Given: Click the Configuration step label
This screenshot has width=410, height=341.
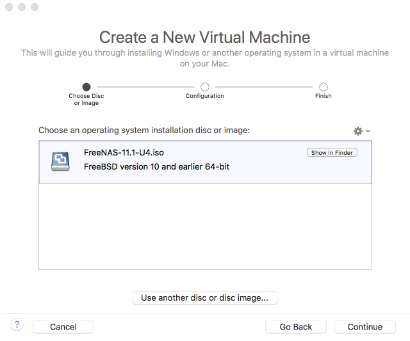Looking at the screenshot, I should (205, 96).
